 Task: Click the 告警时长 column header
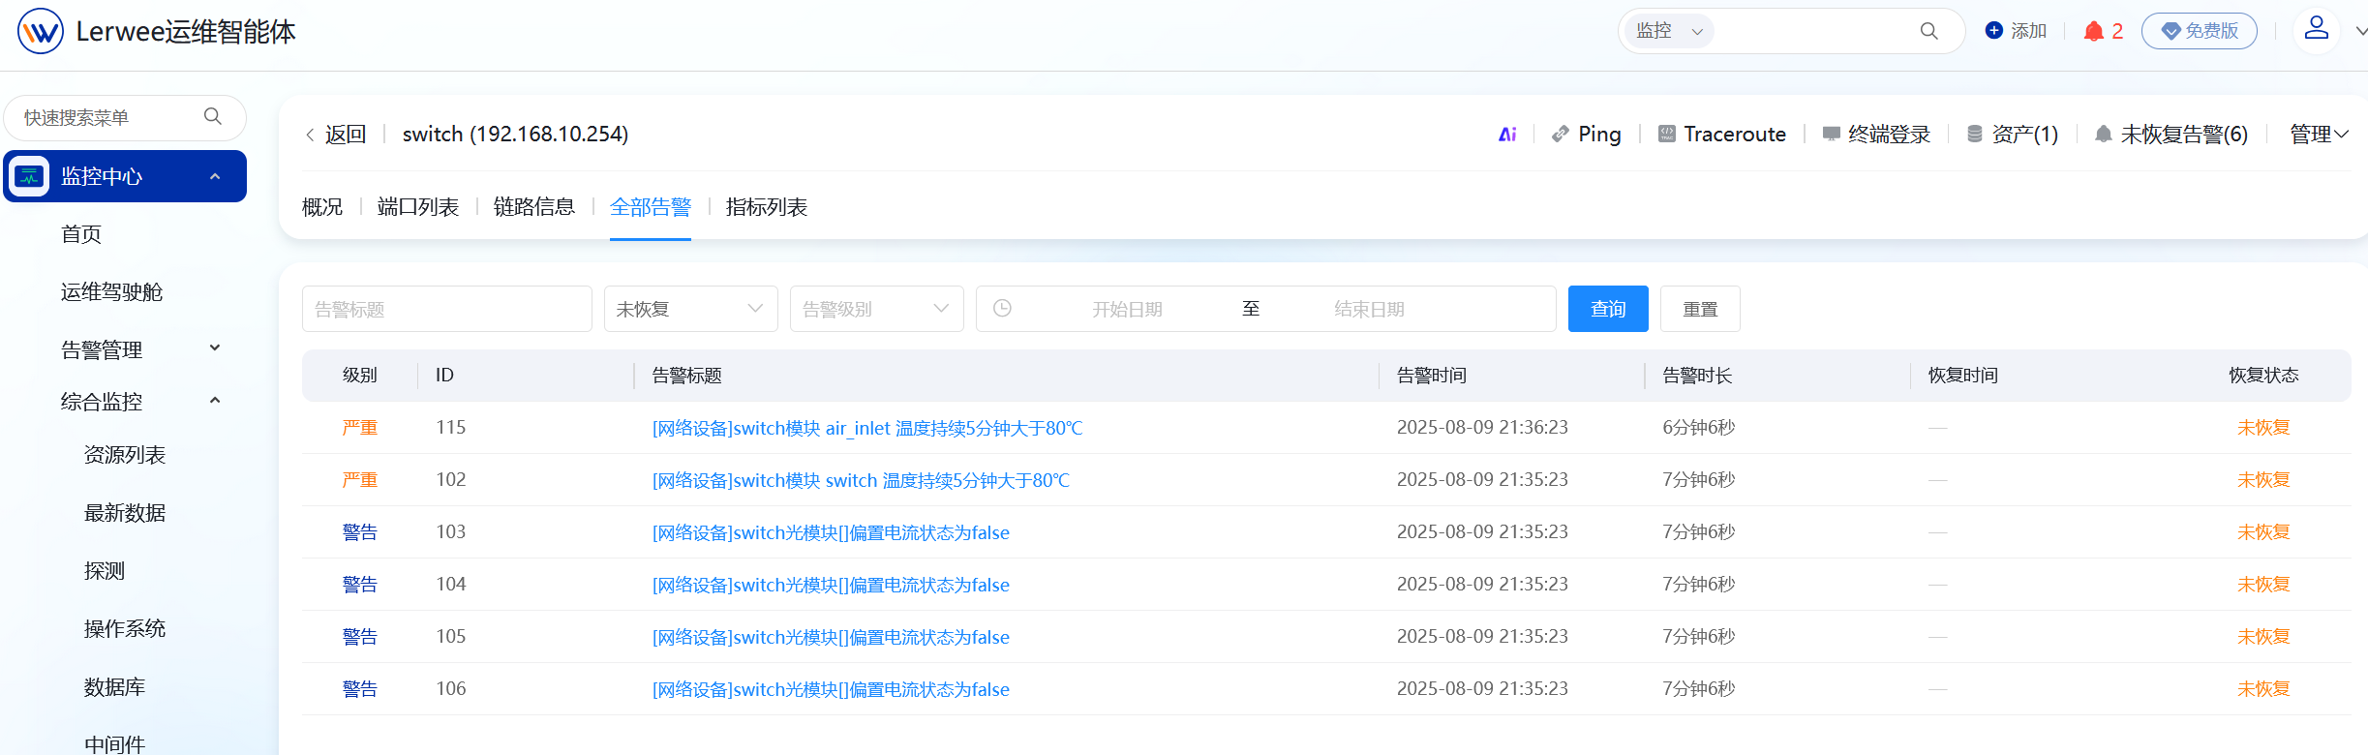pos(1697,376)
